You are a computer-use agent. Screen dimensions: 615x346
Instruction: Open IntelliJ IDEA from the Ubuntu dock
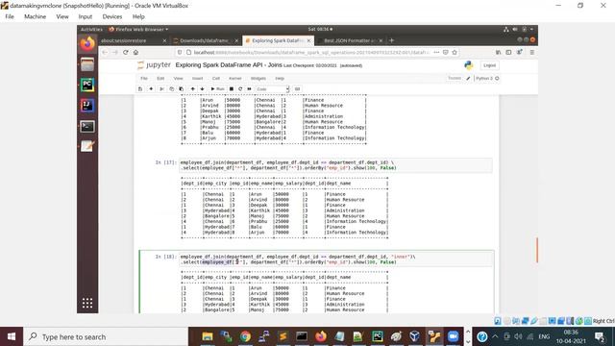(x=87, y=106)
